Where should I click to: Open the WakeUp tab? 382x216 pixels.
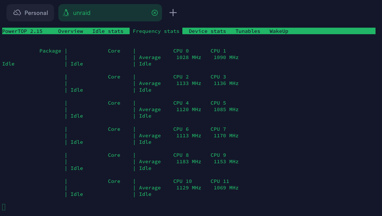click(x=279, y=31)
